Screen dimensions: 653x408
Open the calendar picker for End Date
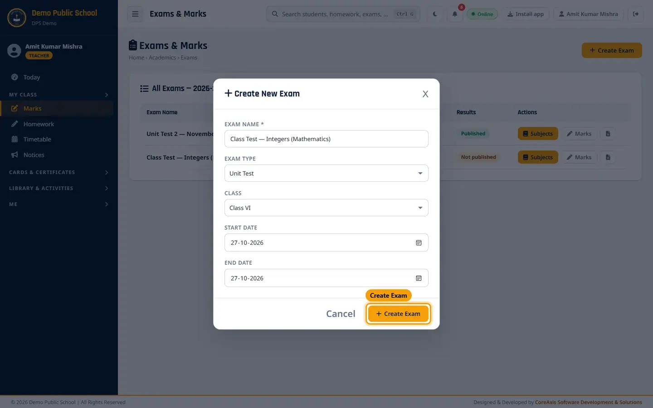pyautogui.click(x=419, y=278)
